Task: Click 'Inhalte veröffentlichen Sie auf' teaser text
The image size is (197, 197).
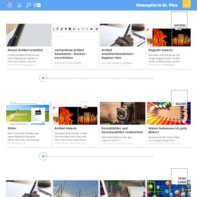Action: (x=24, y=55)
